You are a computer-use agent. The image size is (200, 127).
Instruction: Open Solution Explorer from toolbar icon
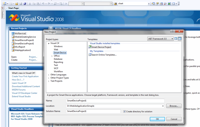point(153,4)
